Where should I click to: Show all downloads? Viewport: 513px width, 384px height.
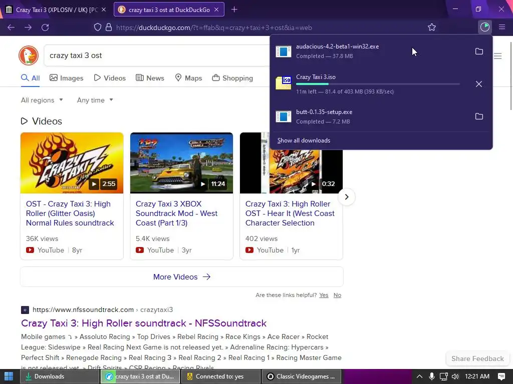point(304,140)
